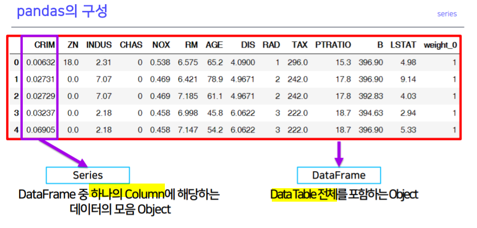Image resolution: width=477 pixels, height=228 pixels.
Task: Select the NOX value 0.538
Action: click(x=160, y=63)
